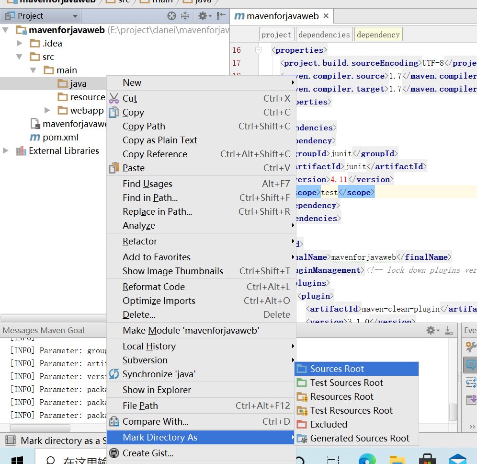Click the wrench icon in Event Log

point(471,346)
